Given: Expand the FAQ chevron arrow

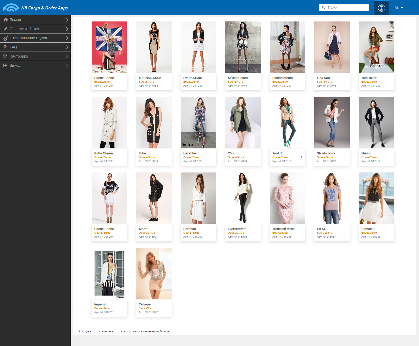Looking at the screenshot, I should click(67, 47).
